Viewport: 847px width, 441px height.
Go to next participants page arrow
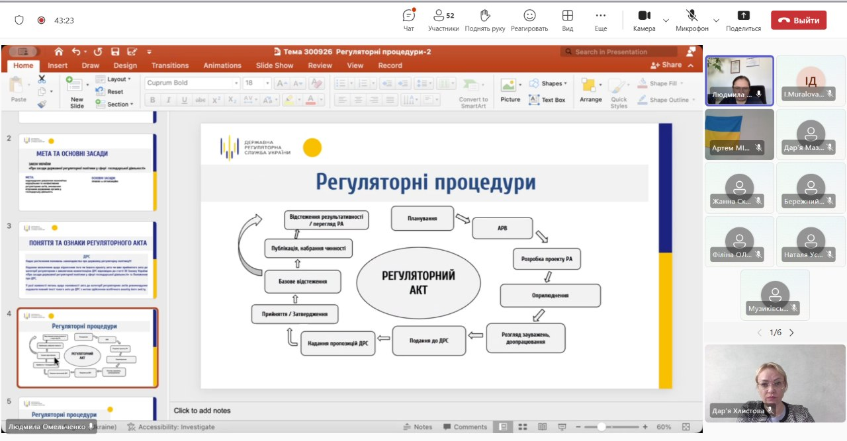[x=791, y=333]
